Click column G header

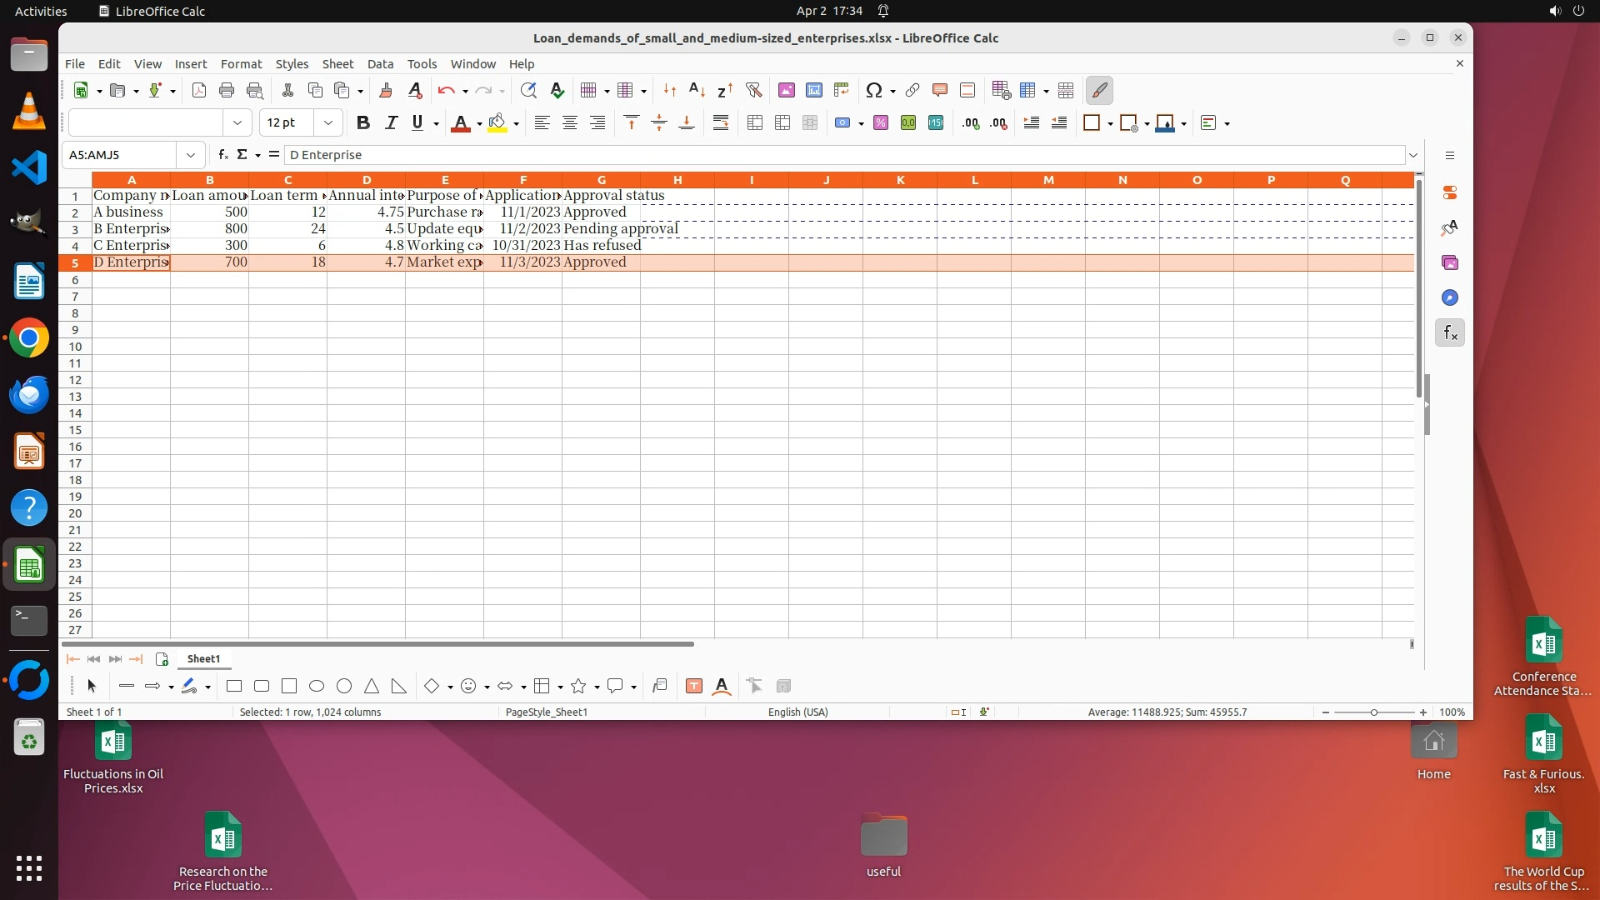point(601,180)
